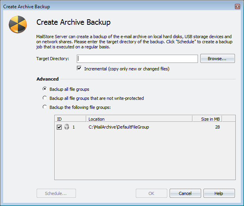Select the C:\MailArchive\DefaultFileGroup row
The height and width of the screenshot is (206, 244).
coord(119,127)
